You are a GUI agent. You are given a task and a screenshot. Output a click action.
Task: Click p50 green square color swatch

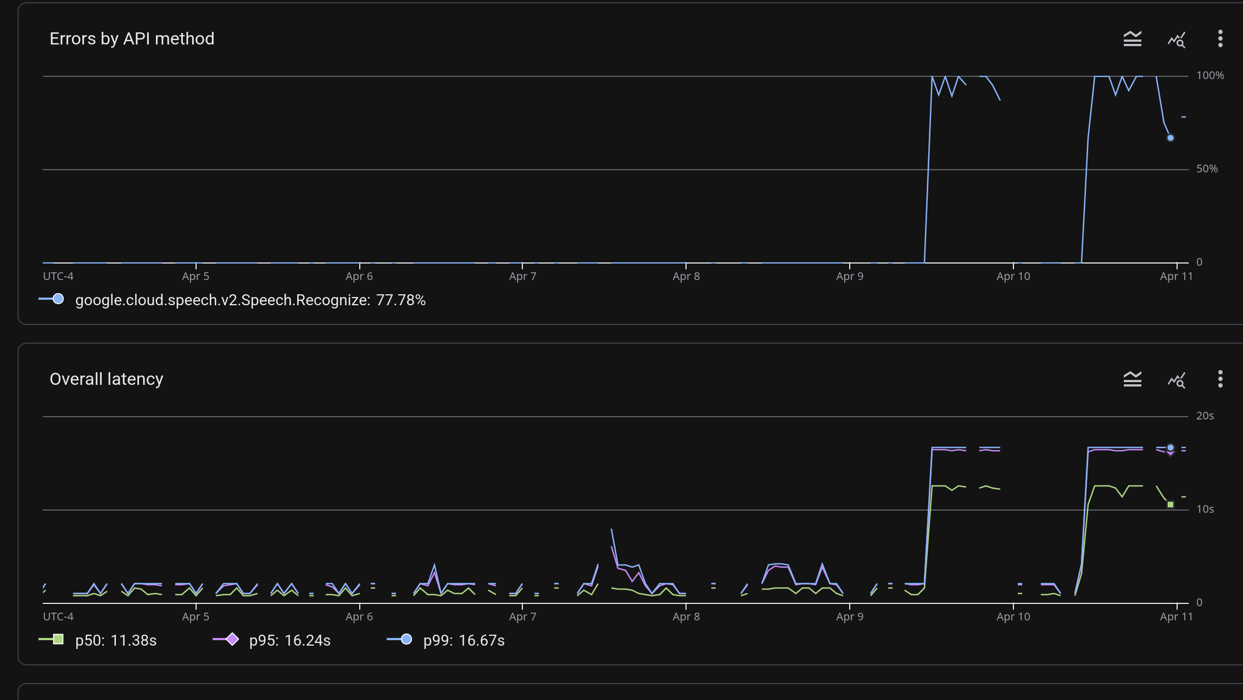58,639
